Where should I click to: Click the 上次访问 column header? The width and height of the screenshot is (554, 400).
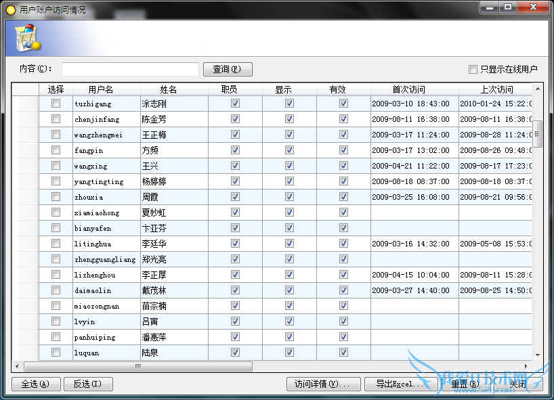(495, 89)
